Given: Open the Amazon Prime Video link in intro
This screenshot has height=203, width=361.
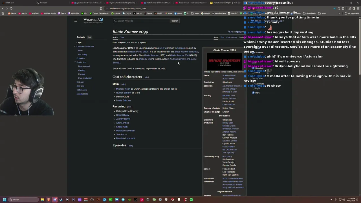Looking at the screenshot, I should tap(138, 52).
